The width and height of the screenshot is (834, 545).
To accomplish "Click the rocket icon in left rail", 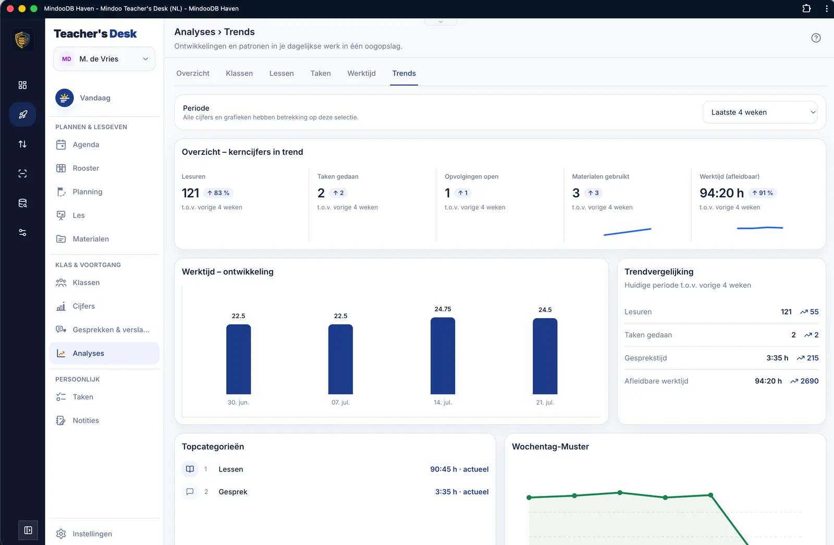I will click(x=22, y=115).
